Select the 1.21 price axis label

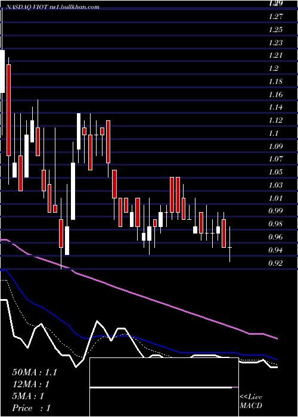275,55
